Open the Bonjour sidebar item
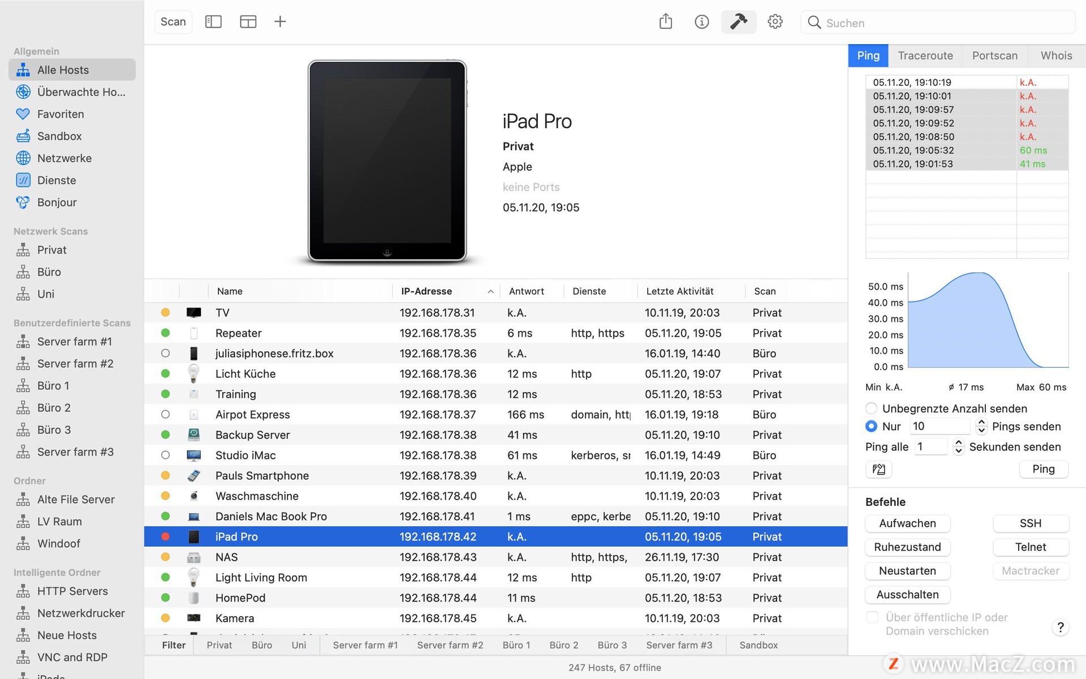This screenshot has width=1086, height=679. 72,202
